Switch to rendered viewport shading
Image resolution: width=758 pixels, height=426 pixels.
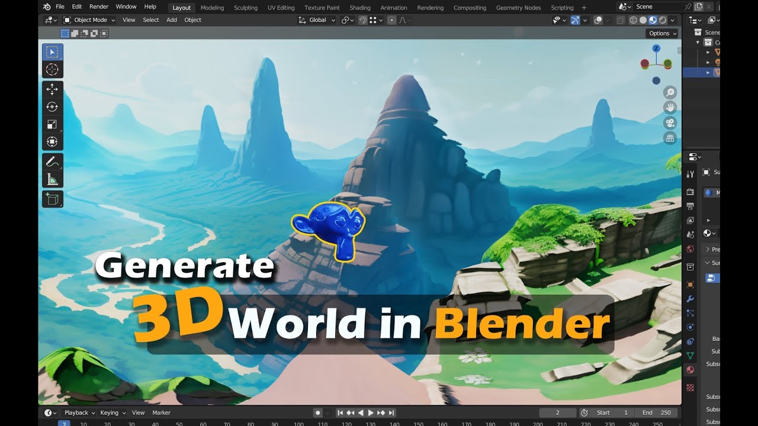663,20
